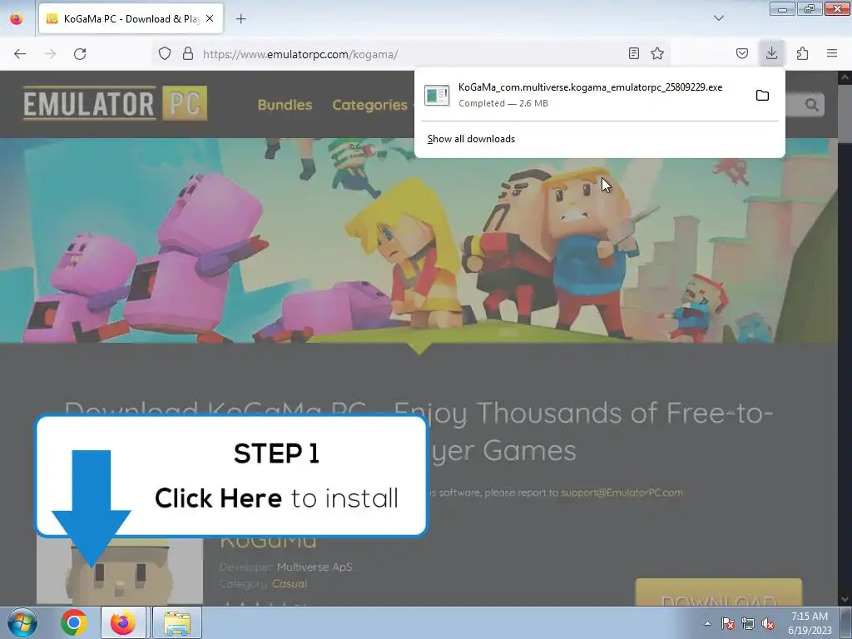The width and height of the screenshot is (852, 639).
Task: Show downloaded file in folder icon
Action: (762, 95)
